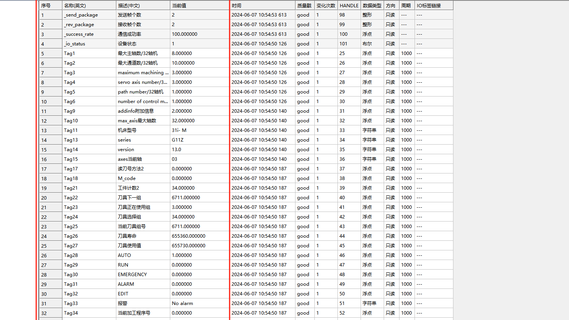Click the IO标签链接 column header
The height and width of the screenshot is (320, 569).
coord(434,5)
